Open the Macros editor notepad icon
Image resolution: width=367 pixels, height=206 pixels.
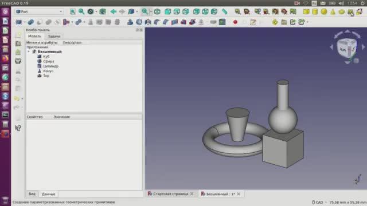tap(253, 22)
